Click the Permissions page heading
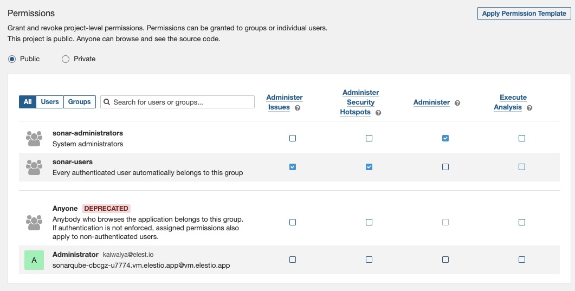The image size is (575, 291). point(31,13)
